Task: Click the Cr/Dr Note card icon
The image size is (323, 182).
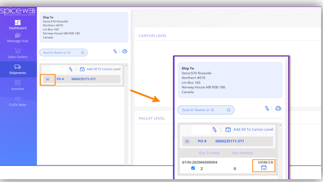Action: (18, 98)
